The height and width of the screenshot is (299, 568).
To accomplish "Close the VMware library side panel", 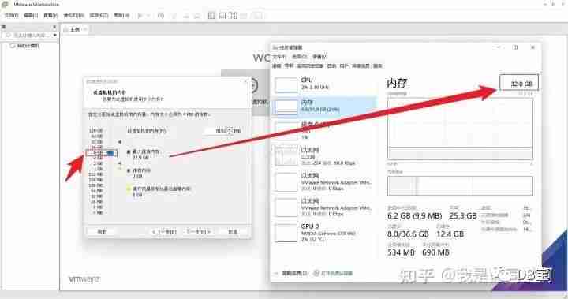I will point(54,27).
